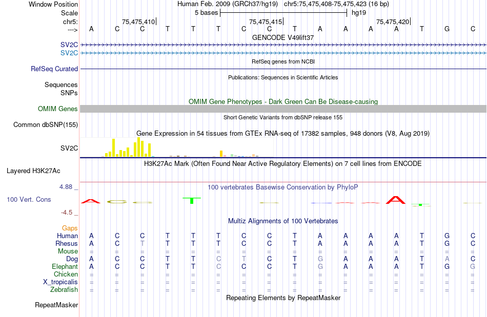Image resolution: width=487 pixels, height=317 pixels.
Task: Click the 75,475,415 ruler coordinate
Action: coord(266,22)
